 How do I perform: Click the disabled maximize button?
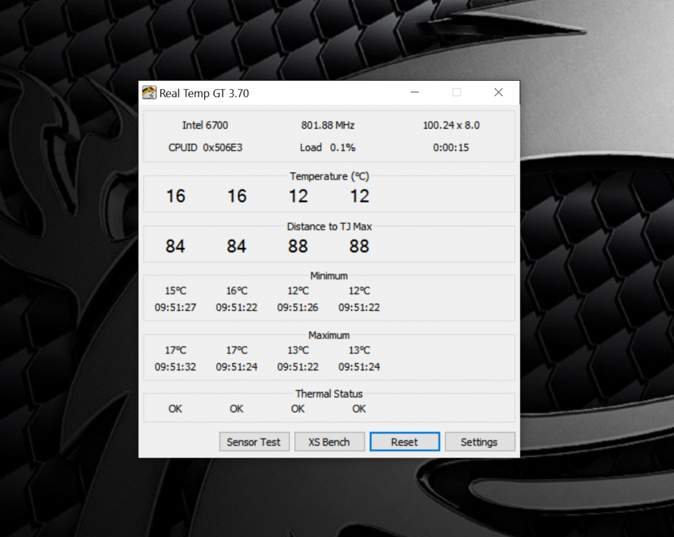456,92
